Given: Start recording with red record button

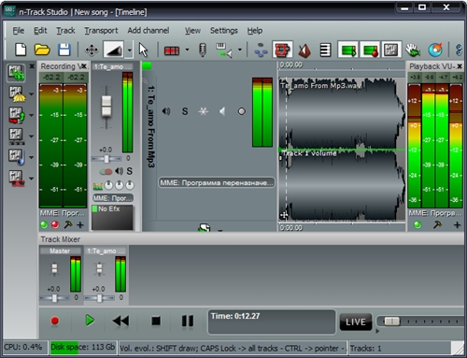Looking at the screenshot, I should [x=55, y=321].
